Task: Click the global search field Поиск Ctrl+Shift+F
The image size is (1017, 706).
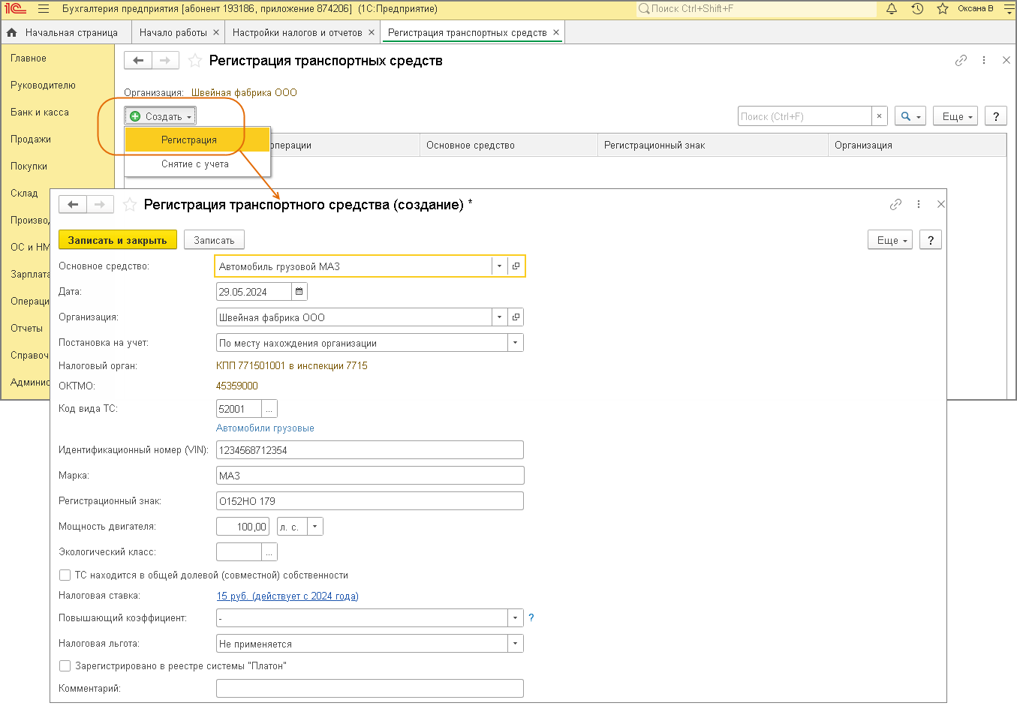Action: 757,9
